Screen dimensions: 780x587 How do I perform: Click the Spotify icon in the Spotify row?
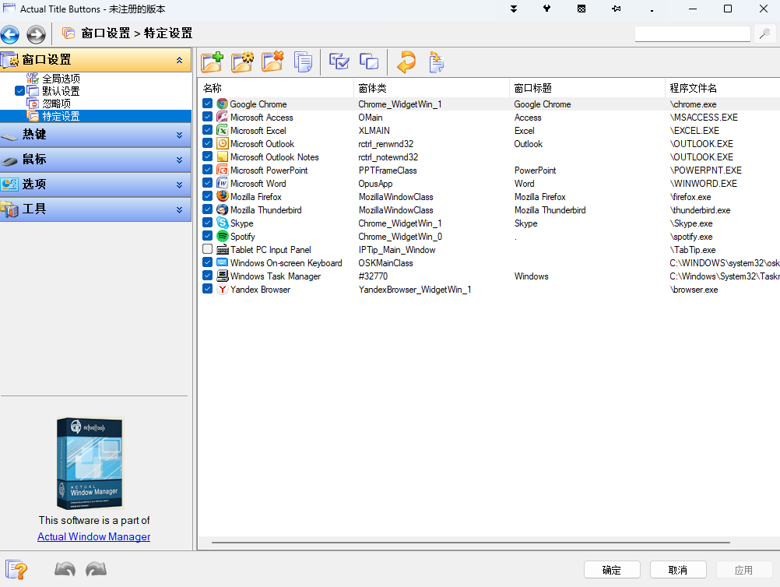pos(223,237)
